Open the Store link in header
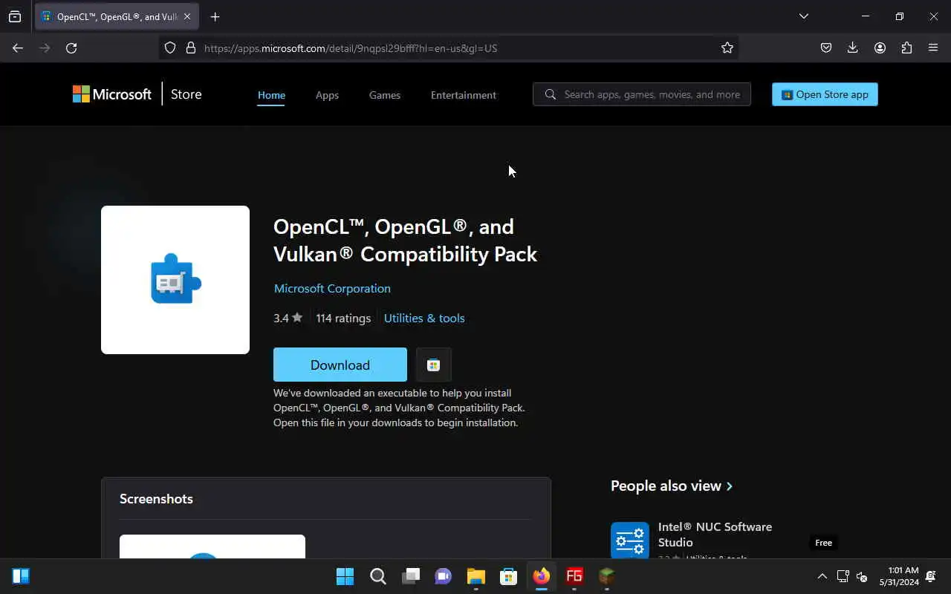This screenshot has width=951, height=594. 186,94
